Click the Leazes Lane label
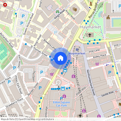The width and height of the screenshot is (121, 121). tap(19, 62)
